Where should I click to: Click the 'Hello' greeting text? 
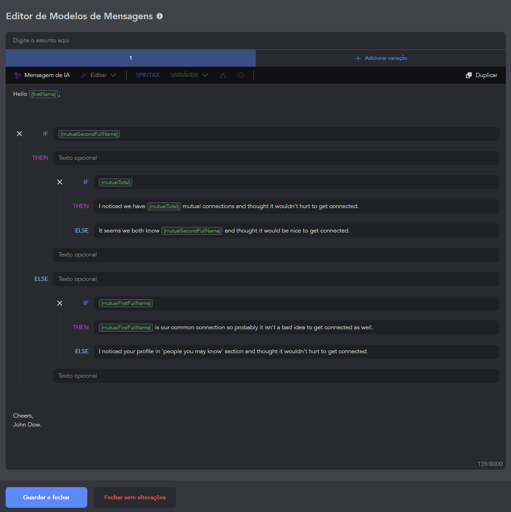[20, 94]
